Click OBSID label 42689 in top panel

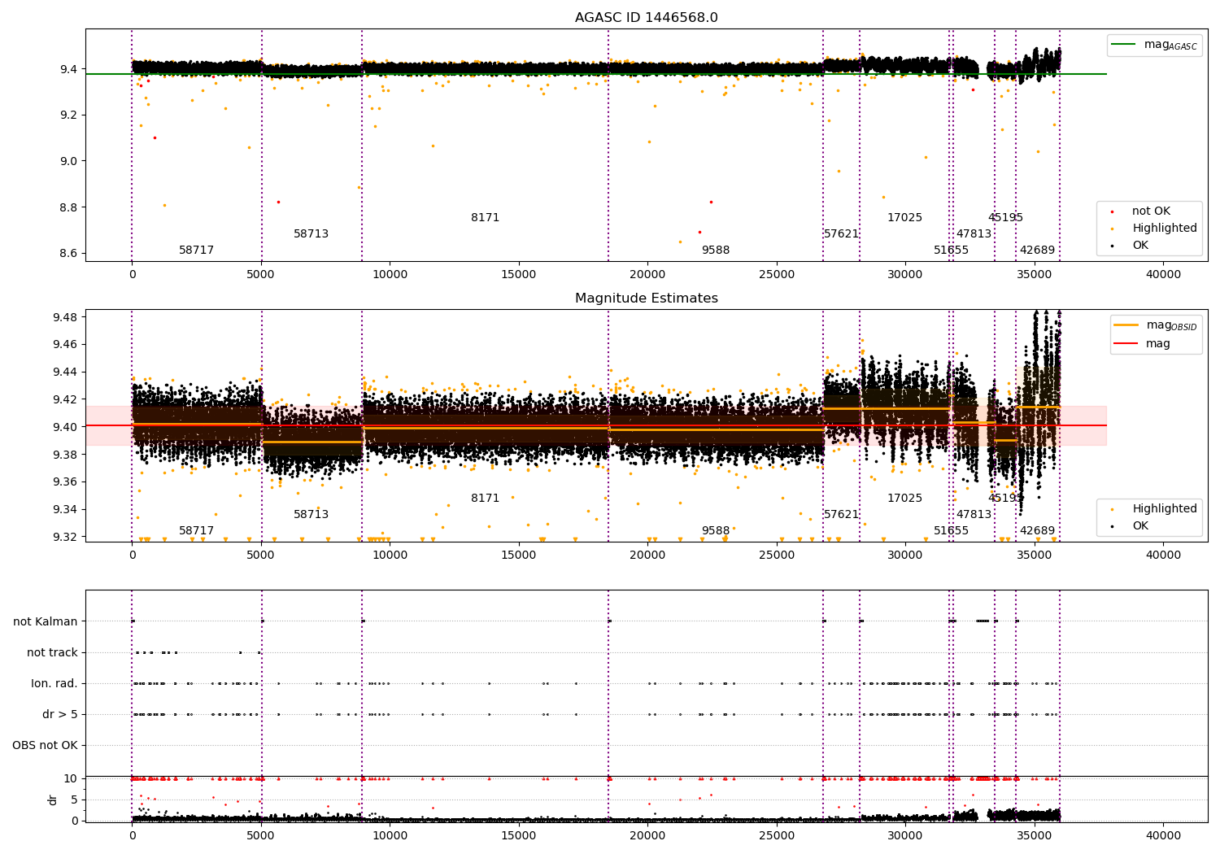(1037, 251)
